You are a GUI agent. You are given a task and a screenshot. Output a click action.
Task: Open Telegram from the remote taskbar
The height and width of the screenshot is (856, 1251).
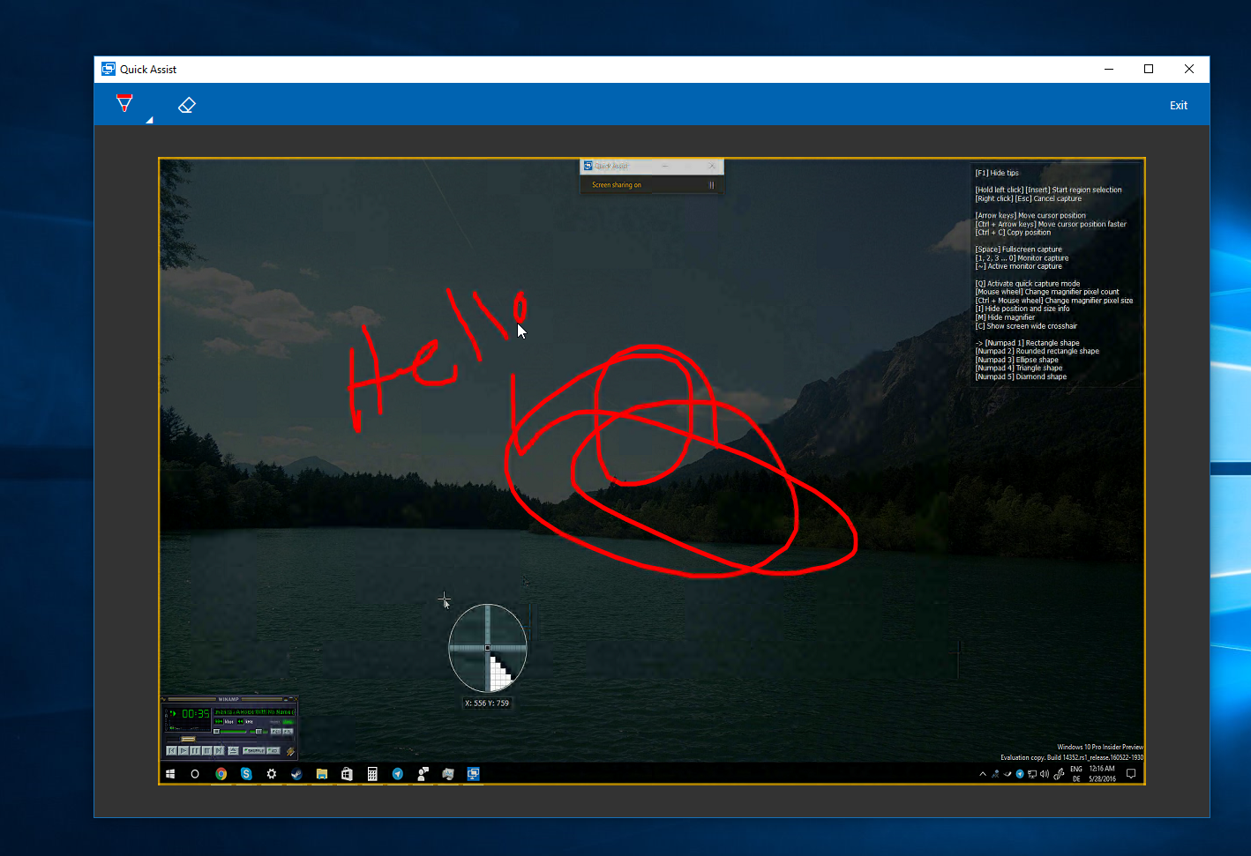[x=398, y=774]
